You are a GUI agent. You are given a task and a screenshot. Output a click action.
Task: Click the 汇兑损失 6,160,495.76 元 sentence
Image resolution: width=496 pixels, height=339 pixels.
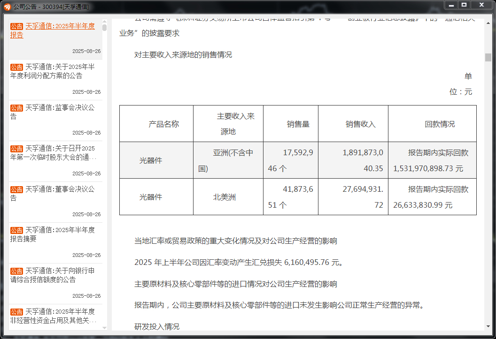pyautogui.click(x=239, y=262)
